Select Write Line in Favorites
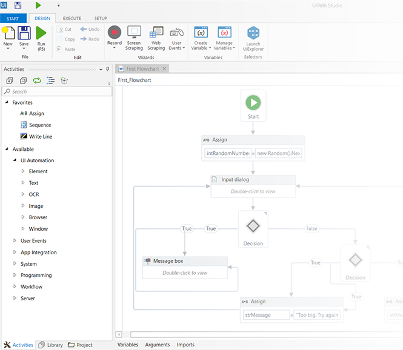 36,137
